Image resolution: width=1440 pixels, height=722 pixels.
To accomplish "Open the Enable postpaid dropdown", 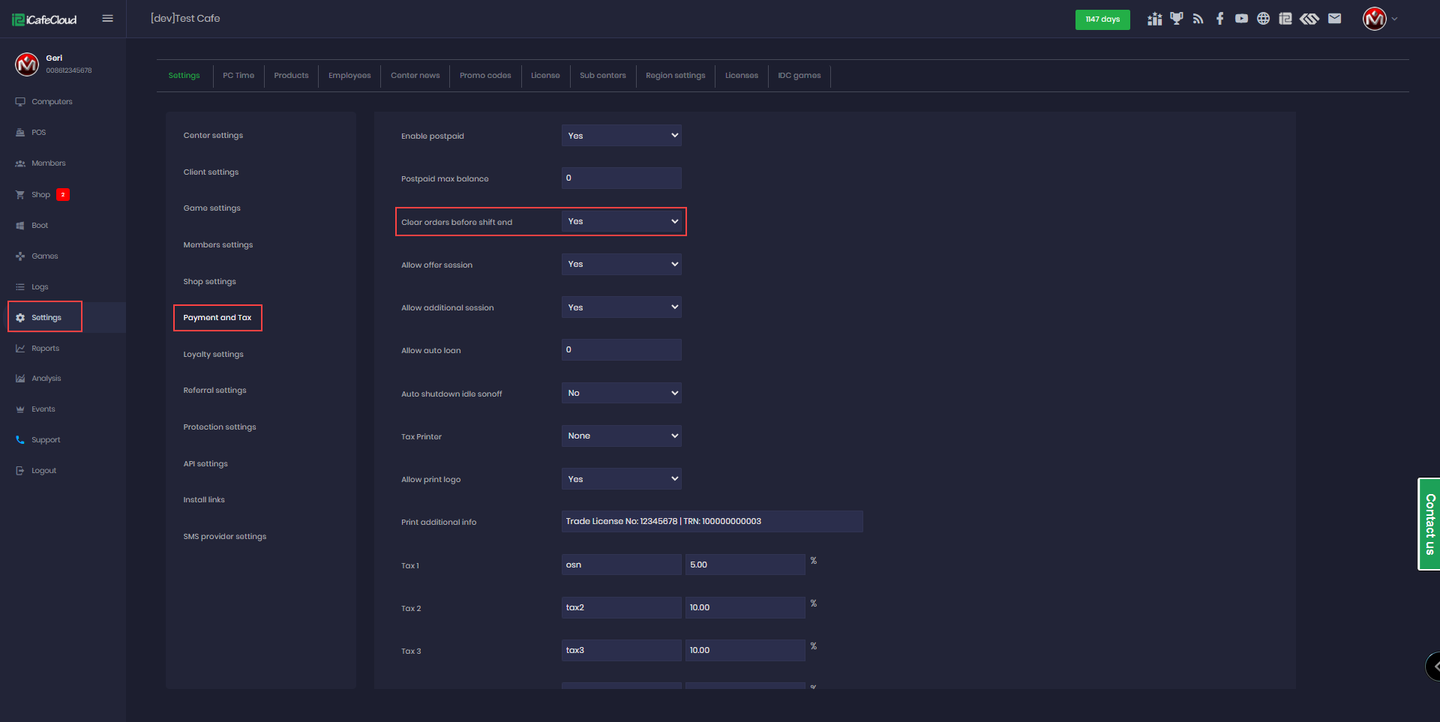I will pos(621,136).
